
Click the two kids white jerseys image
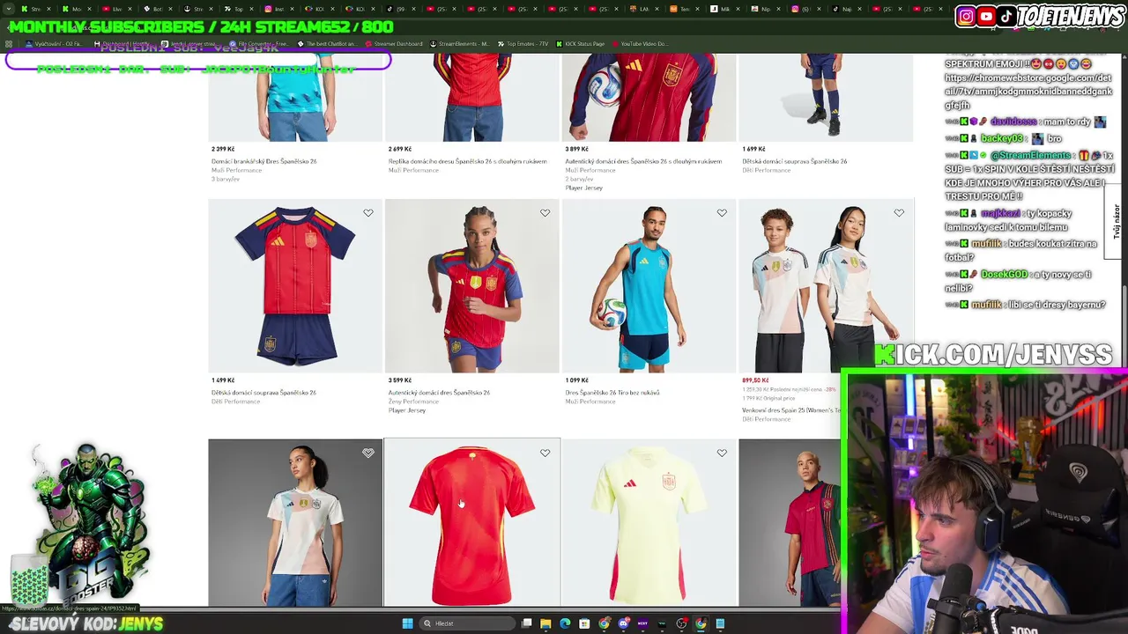[x=826, y=286]
